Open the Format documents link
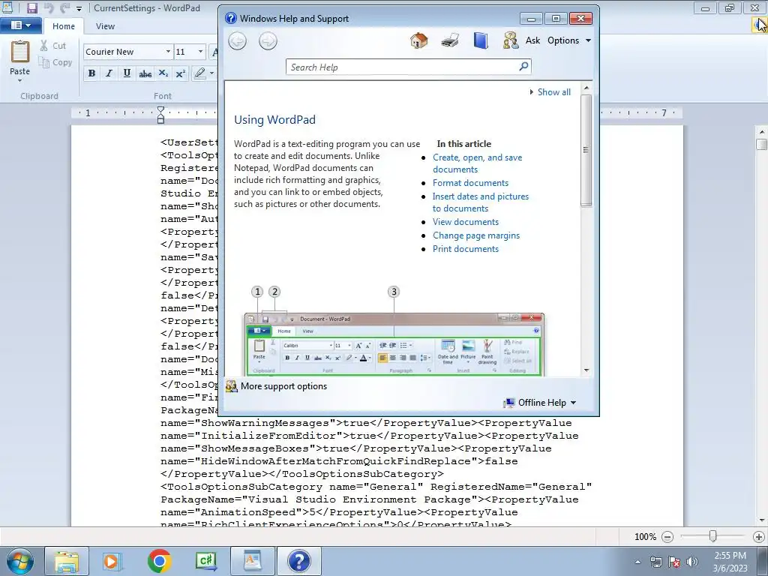The width and height of the screenshot is (768, 576). click(471, 183)
